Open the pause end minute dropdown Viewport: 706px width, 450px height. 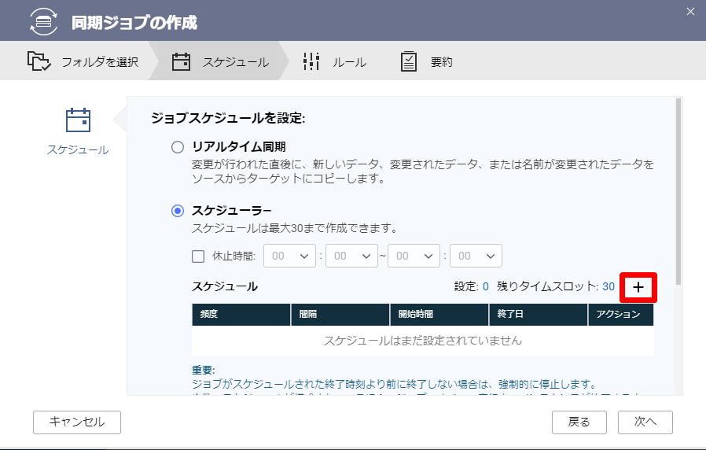tap(476, 256)
